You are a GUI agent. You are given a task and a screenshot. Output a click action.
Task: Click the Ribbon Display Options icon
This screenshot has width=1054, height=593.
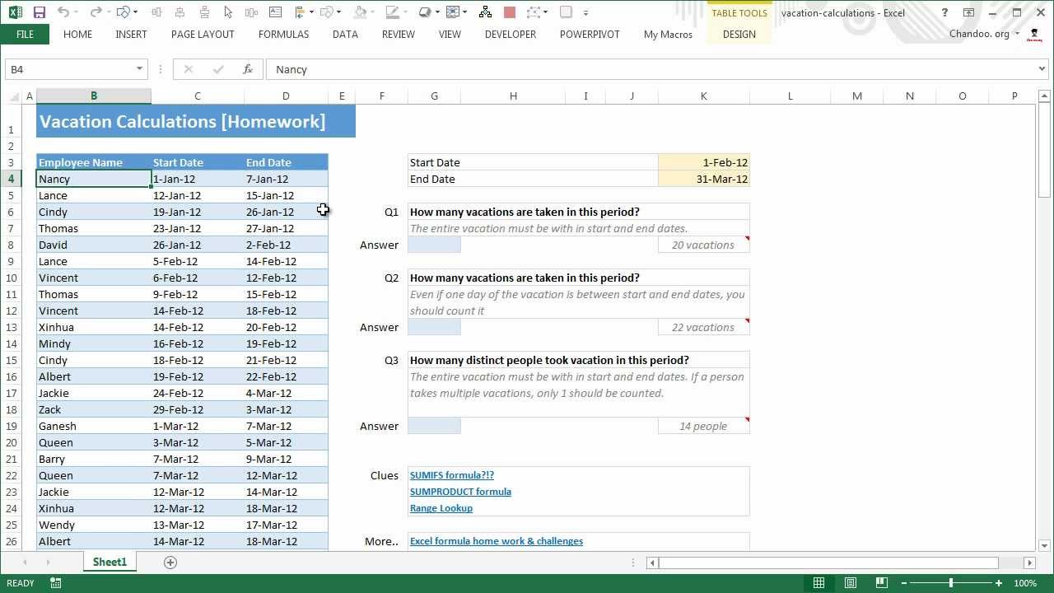point(969,12)
